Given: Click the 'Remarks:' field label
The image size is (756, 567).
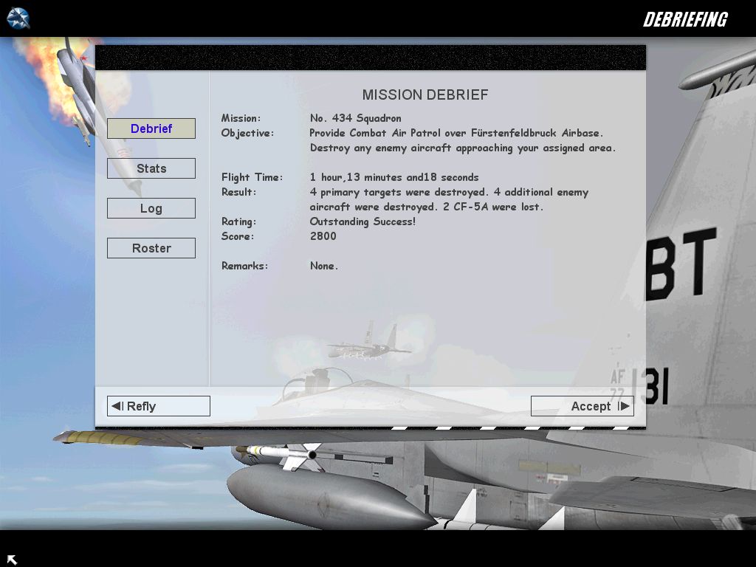Looking at the screenshot, I should 244,266.
